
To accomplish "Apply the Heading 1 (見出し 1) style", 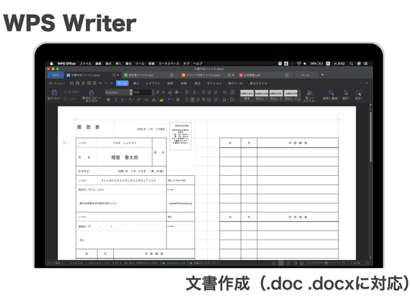I will (x=261, y=96).
